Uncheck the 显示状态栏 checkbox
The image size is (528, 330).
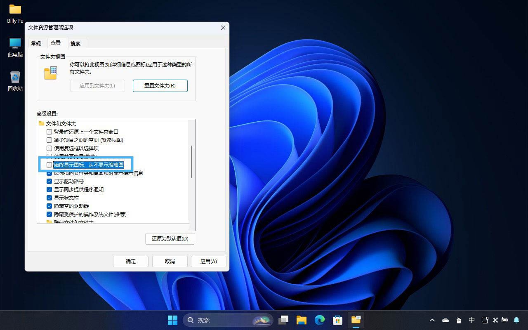coord(49,198)
